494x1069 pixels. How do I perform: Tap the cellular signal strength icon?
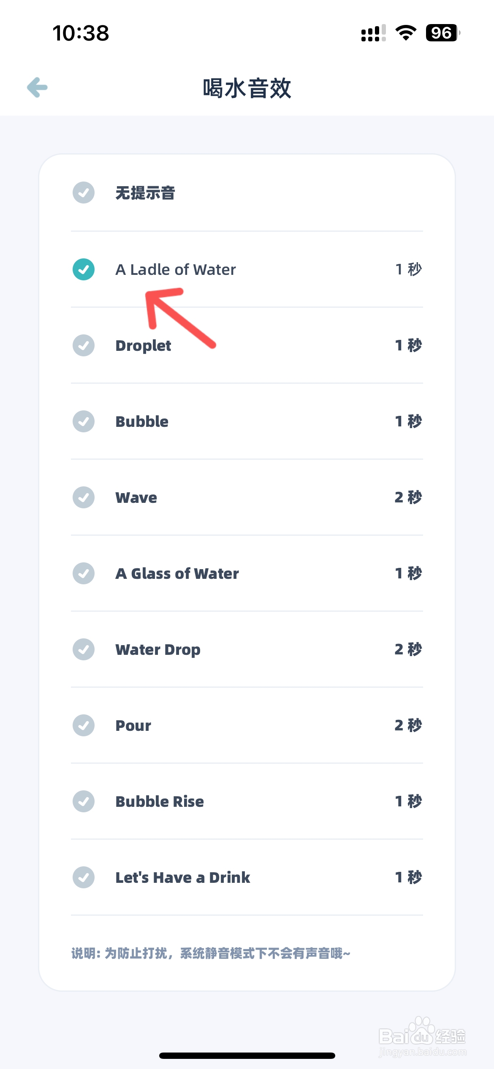373,33
